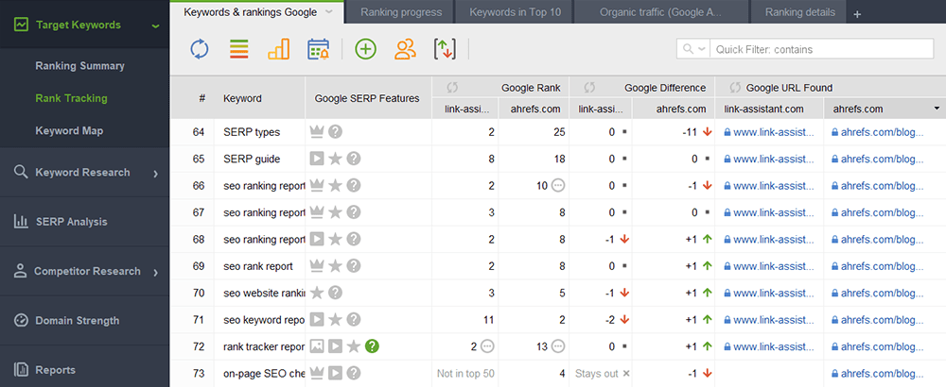
Task: Click into the Quick Filter input field
Action: pyautogui.click(x=822, y=49)
